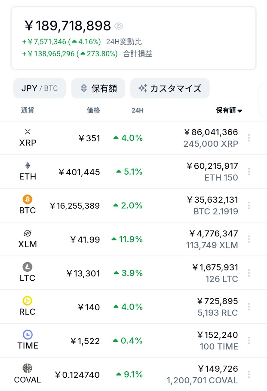Open ETH holdings amount ¥60,215,917
Image resolution: width=267 pixels, height=391 pixels.
tap(212, 166)
